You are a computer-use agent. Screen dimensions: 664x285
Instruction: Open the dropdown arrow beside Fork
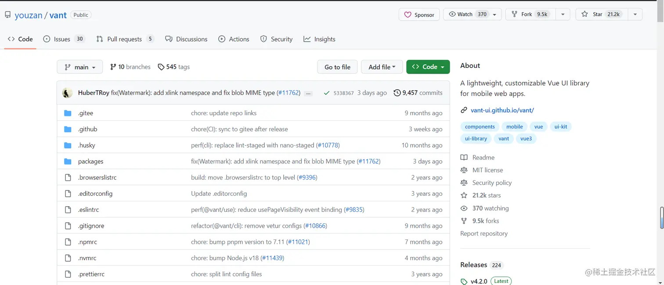[563, 14]
